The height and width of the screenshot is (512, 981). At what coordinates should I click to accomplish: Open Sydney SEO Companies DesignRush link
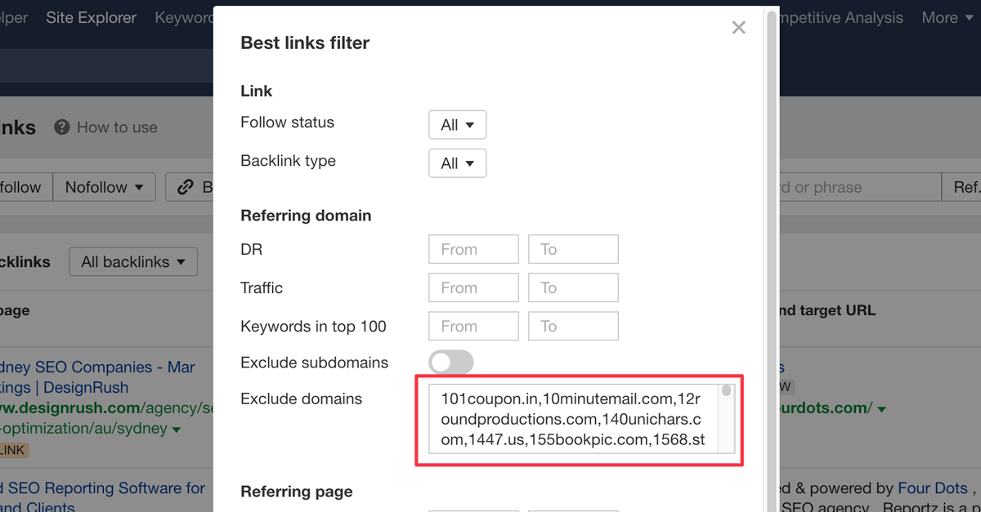(x=97, y=377)
